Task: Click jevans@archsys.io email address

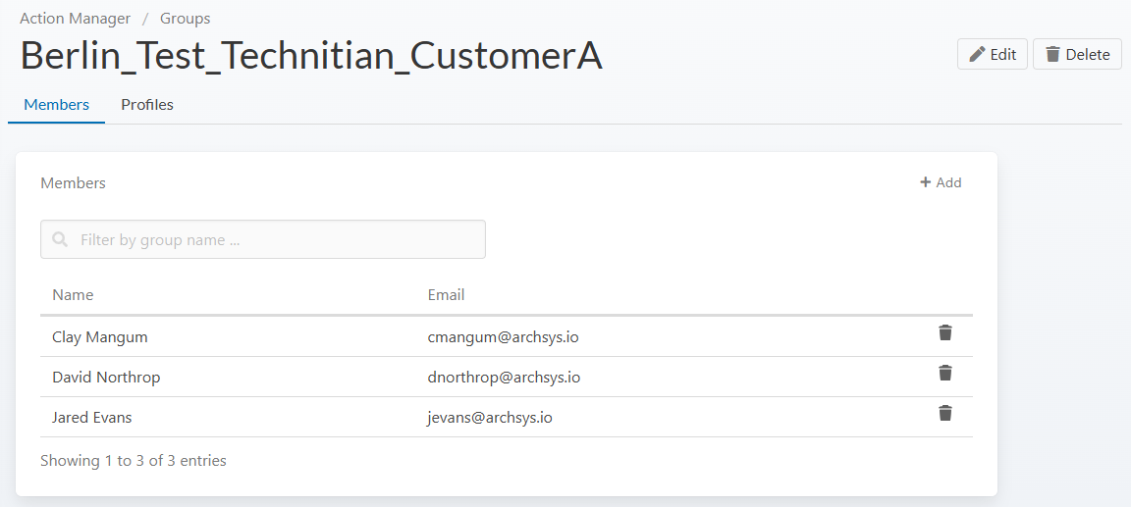Action: (490, 417)
